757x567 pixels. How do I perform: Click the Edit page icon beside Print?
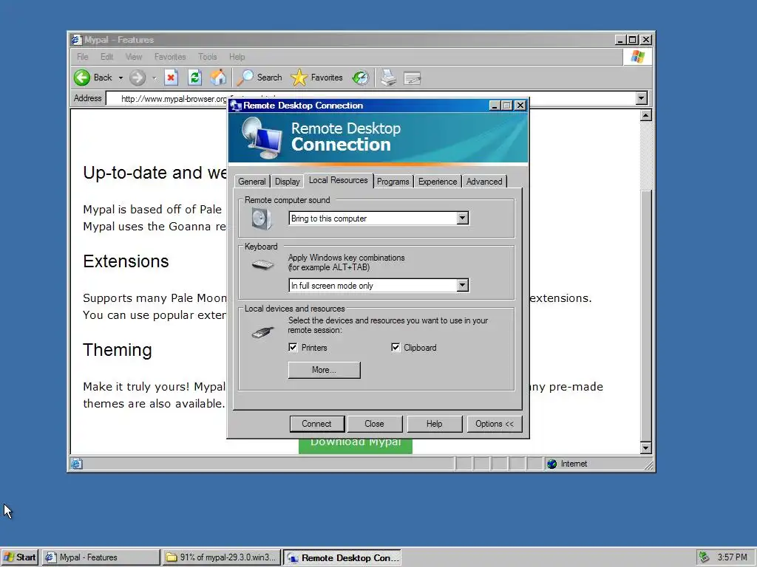click(413, 78)
